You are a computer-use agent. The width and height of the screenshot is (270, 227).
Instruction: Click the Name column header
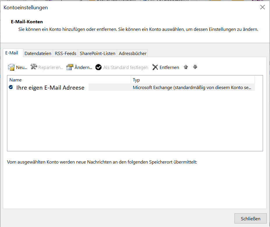pyautogui.click(x=15, y=80)
